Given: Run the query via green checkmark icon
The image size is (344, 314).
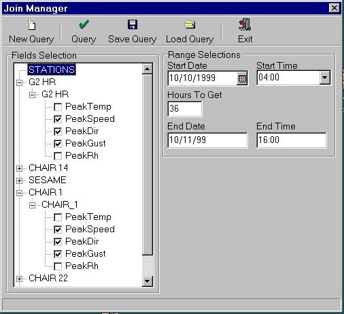Looking at the screenshot, I should click(84, 25).
